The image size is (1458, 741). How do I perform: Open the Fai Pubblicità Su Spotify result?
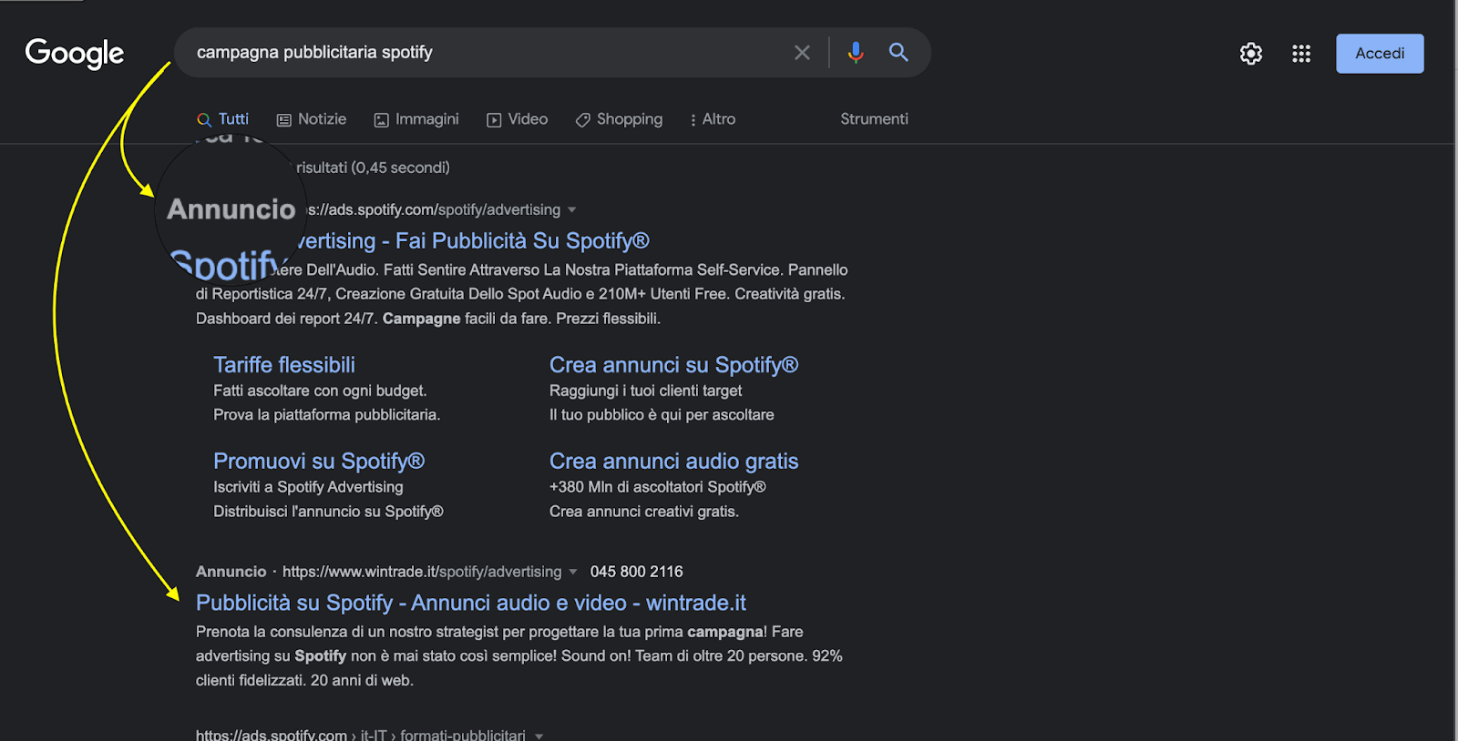(472, 241)
